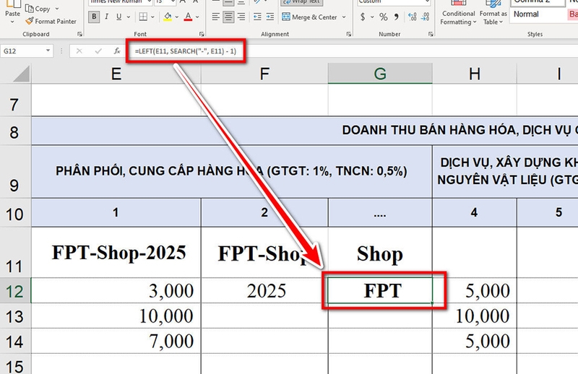Screen dimensions: 578x374
Task: Select column E header
Action: point(116,74)
